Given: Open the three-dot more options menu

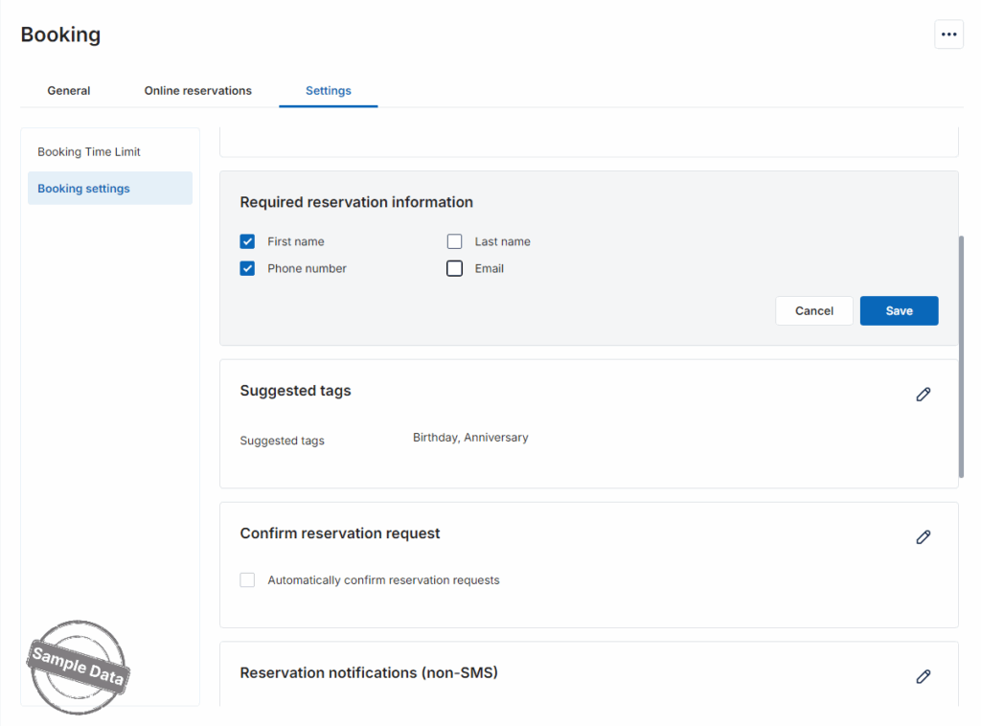Looking at the screenshot, I should click(948, 34).
